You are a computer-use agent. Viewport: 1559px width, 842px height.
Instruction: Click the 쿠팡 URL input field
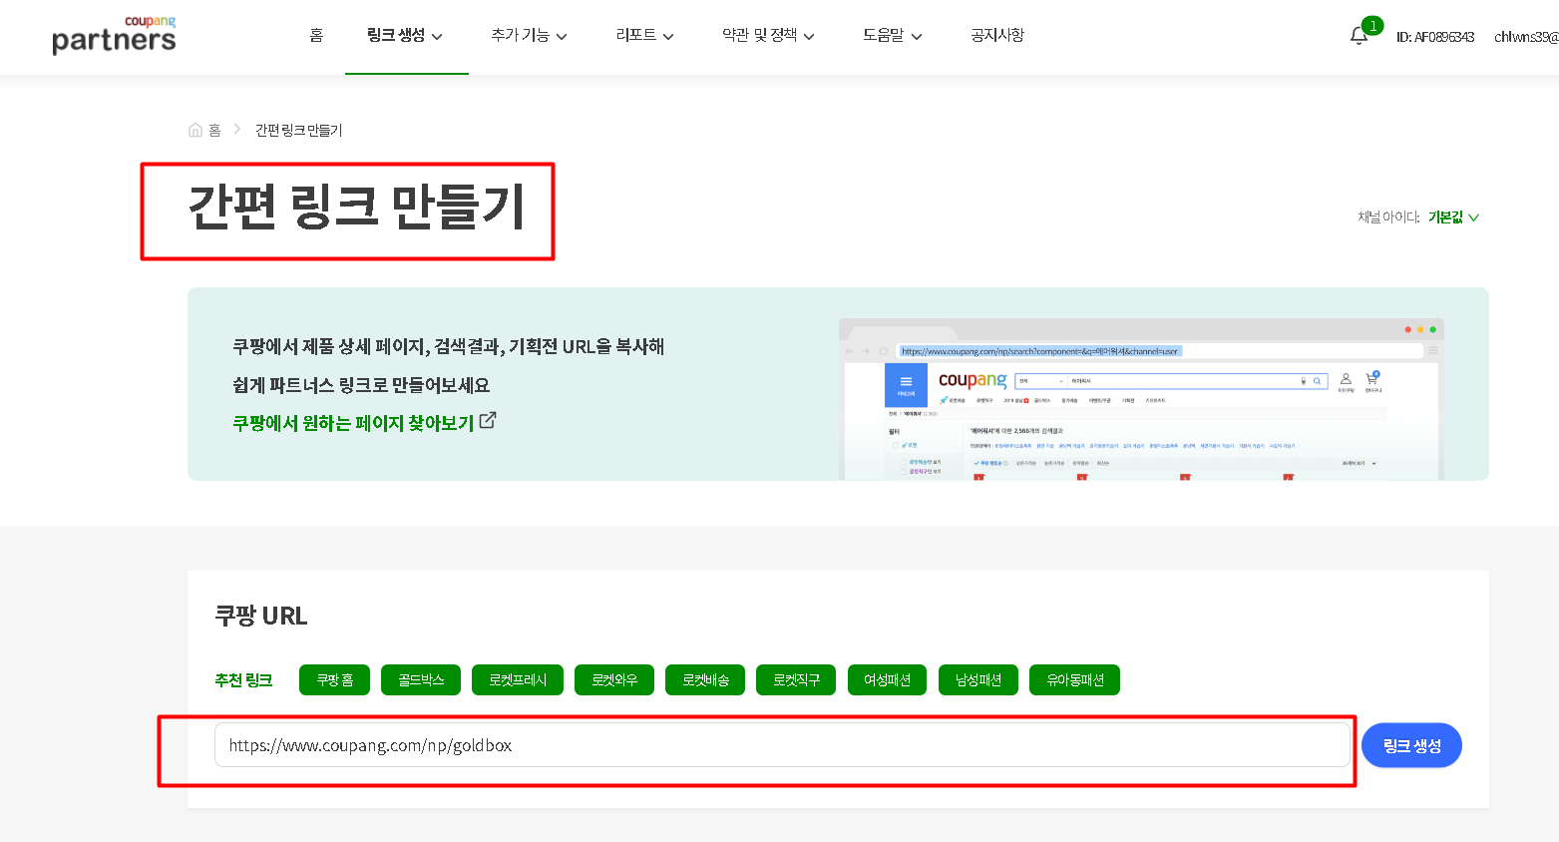point(782,745)
